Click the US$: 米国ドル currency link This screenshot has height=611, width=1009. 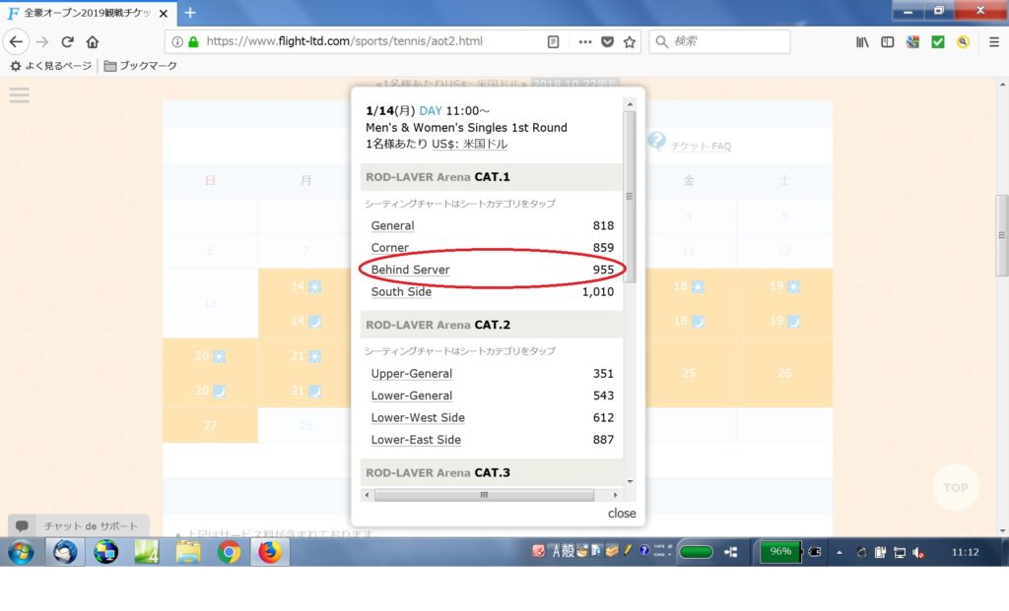pos(469,144)
